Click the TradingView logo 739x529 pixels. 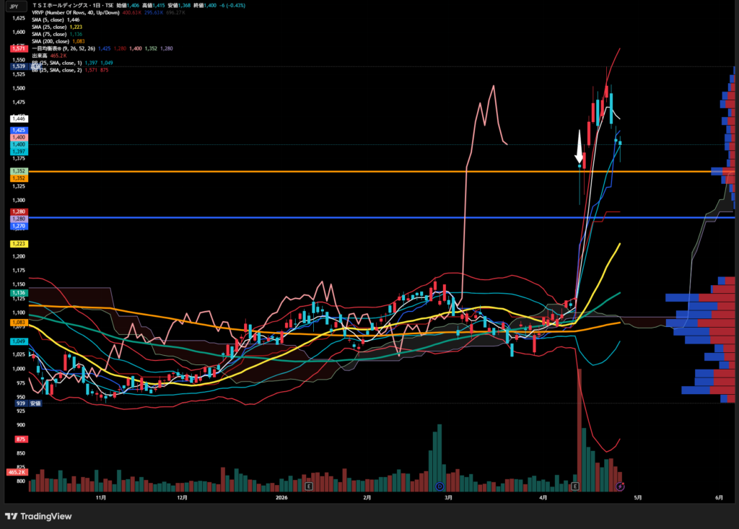click(x=40, y=516)
